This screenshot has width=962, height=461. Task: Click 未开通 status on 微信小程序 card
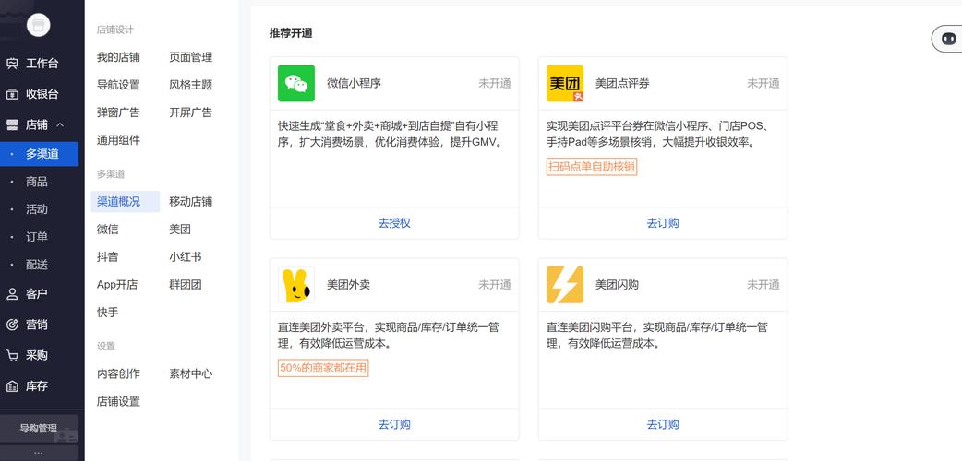[x=495, y=83]
